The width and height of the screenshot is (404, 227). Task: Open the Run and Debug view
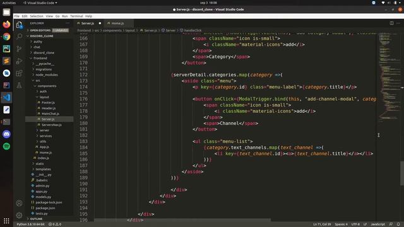(19, 61)
